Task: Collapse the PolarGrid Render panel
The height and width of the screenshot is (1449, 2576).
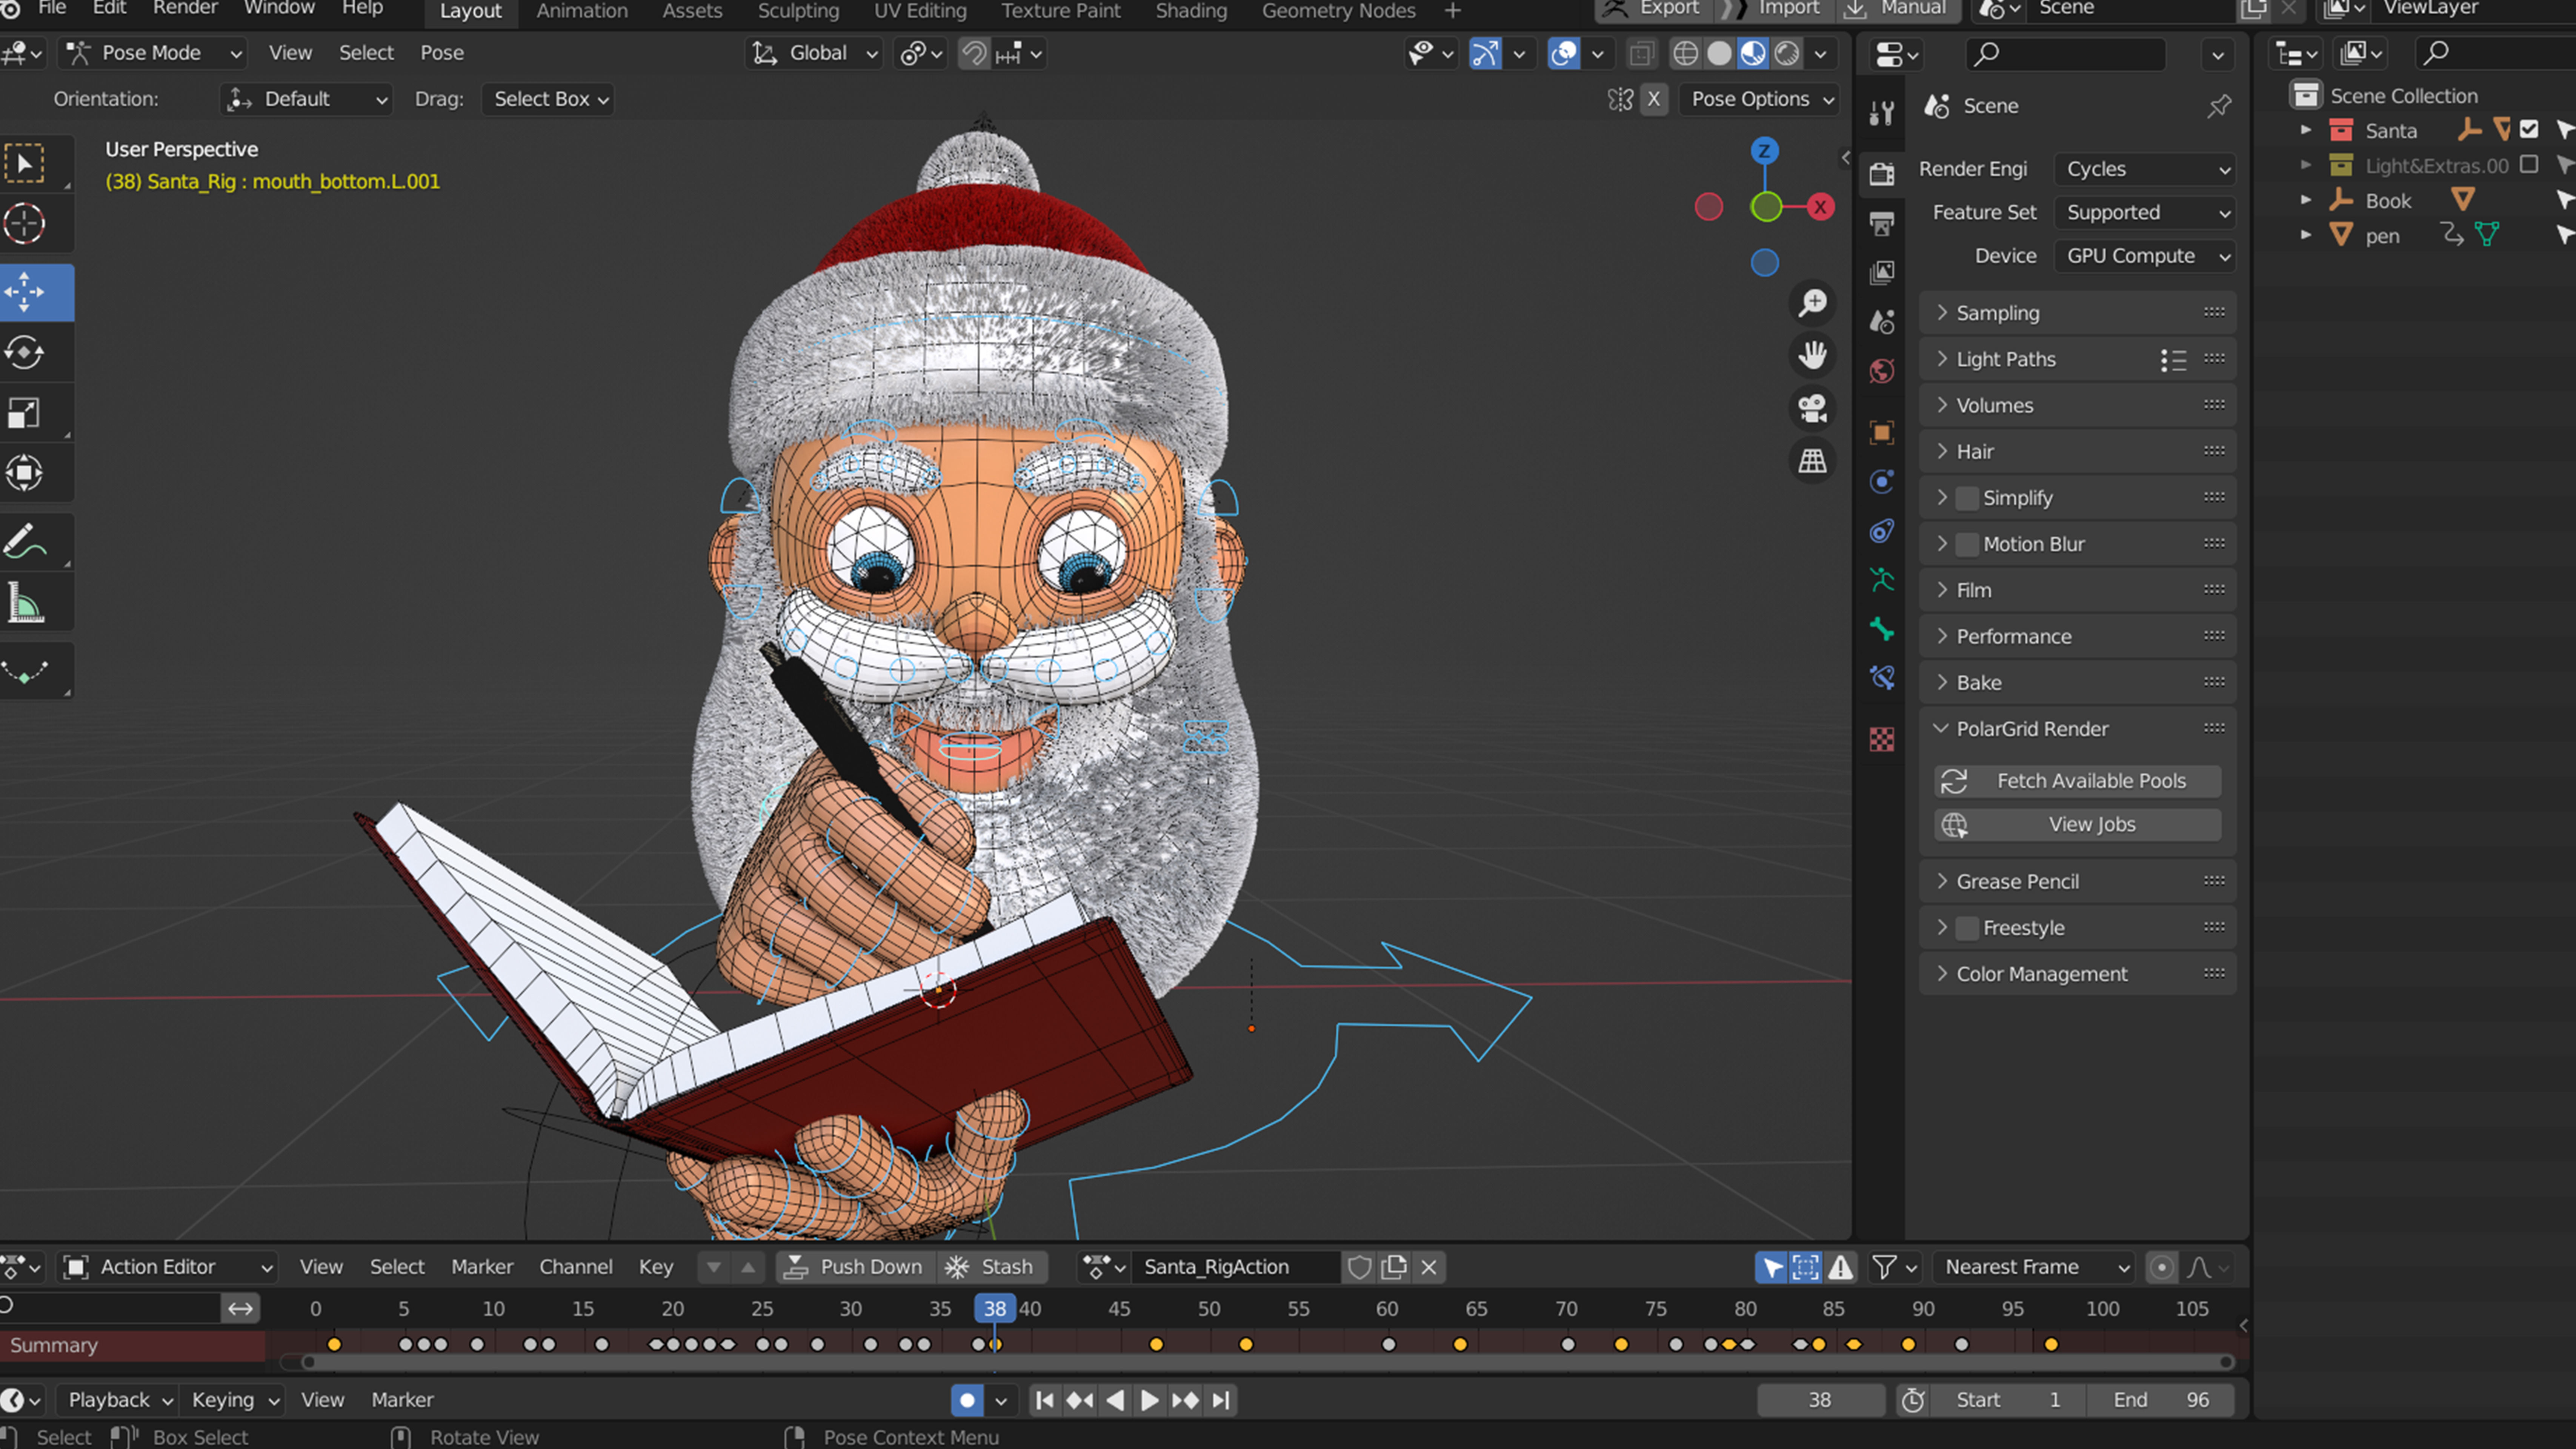Action: click(x=2077, y=729)
